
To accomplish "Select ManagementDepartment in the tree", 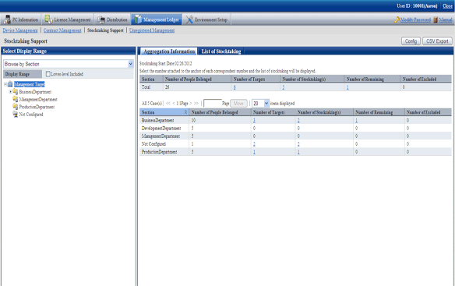I will [x=38, y=99].
